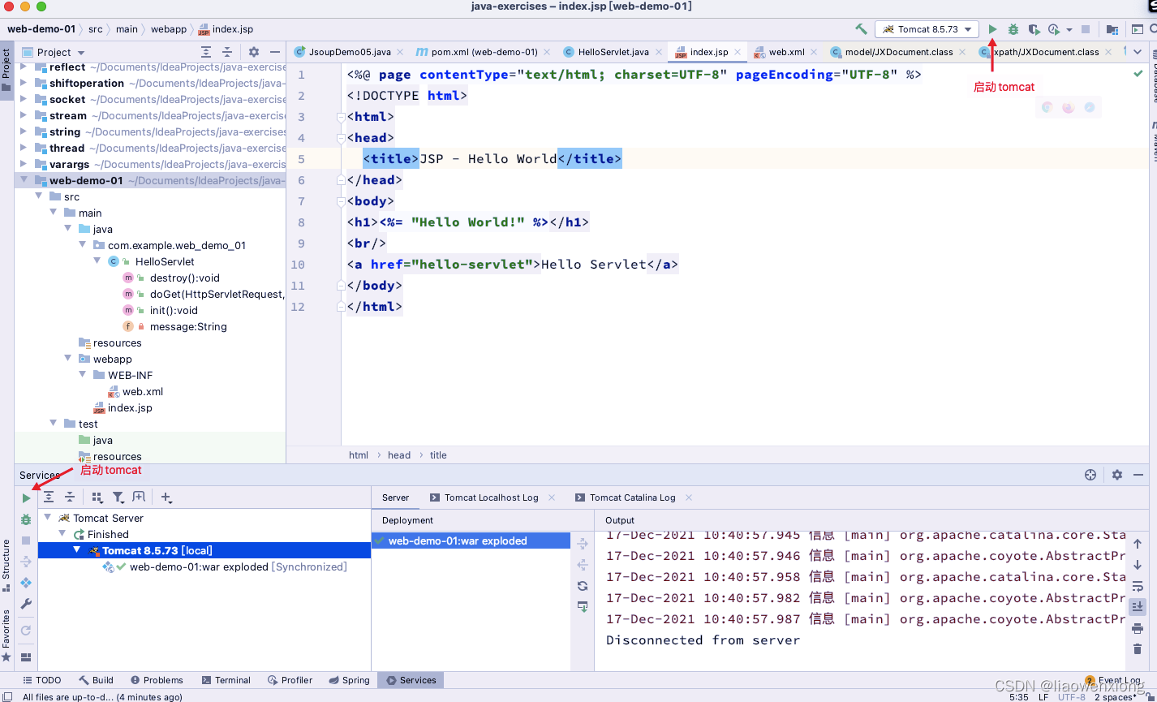Image resolution: width=1157 pixels, height=702 pixels.
Task: Hide the Project panel with minus icon
Action: tap(275, 52)
